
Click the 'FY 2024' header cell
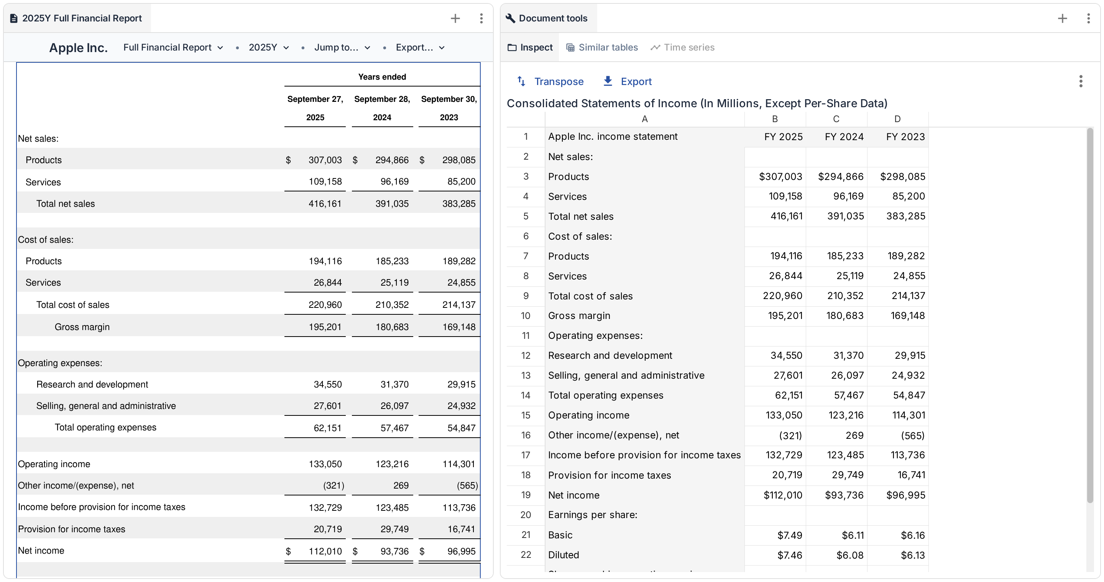pyautogui.click(x=836, y=137)
